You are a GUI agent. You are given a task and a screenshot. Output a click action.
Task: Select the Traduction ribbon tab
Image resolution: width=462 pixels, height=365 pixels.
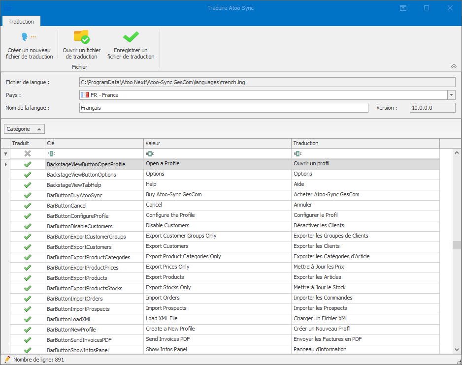21,22
